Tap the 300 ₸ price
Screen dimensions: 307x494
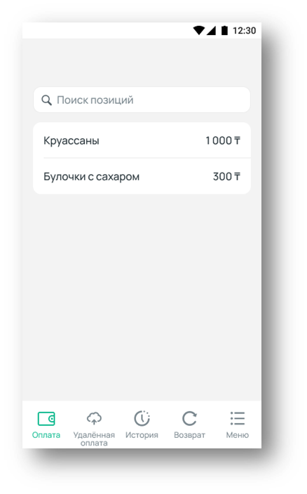[227, 176]
